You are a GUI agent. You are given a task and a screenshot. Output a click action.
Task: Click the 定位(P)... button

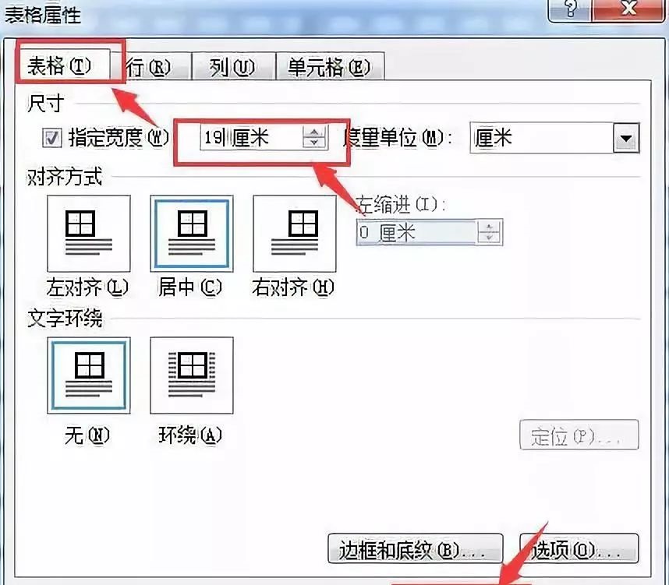pos(579,435)
